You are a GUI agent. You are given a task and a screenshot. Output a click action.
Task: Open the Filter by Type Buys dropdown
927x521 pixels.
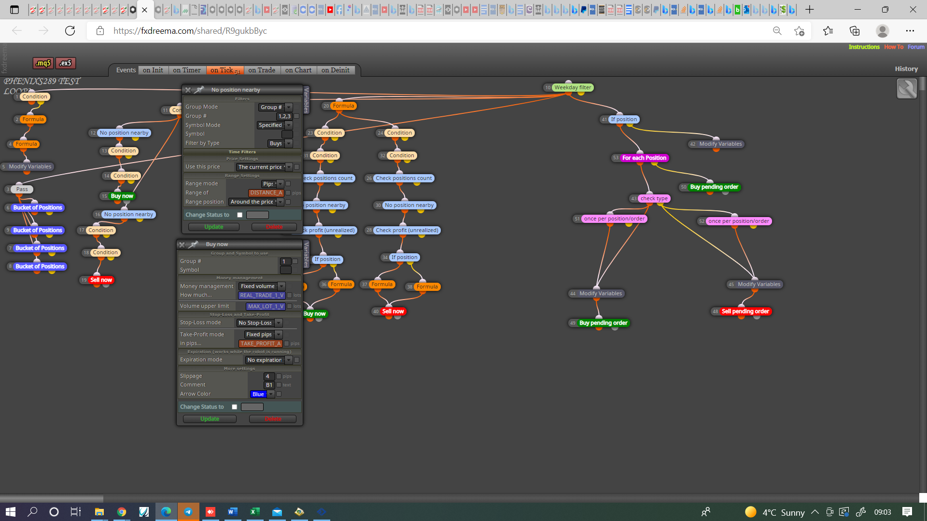click(x=281, y=143)
